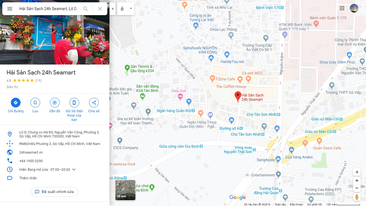The width and height of the screenshot is (366, 206).
Task: Grab the Street View pegman
Action: click(x=357, y=197)
